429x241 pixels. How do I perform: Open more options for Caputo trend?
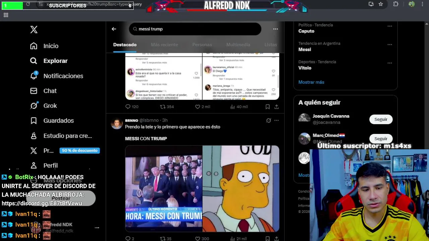click(x=389, y=26)
